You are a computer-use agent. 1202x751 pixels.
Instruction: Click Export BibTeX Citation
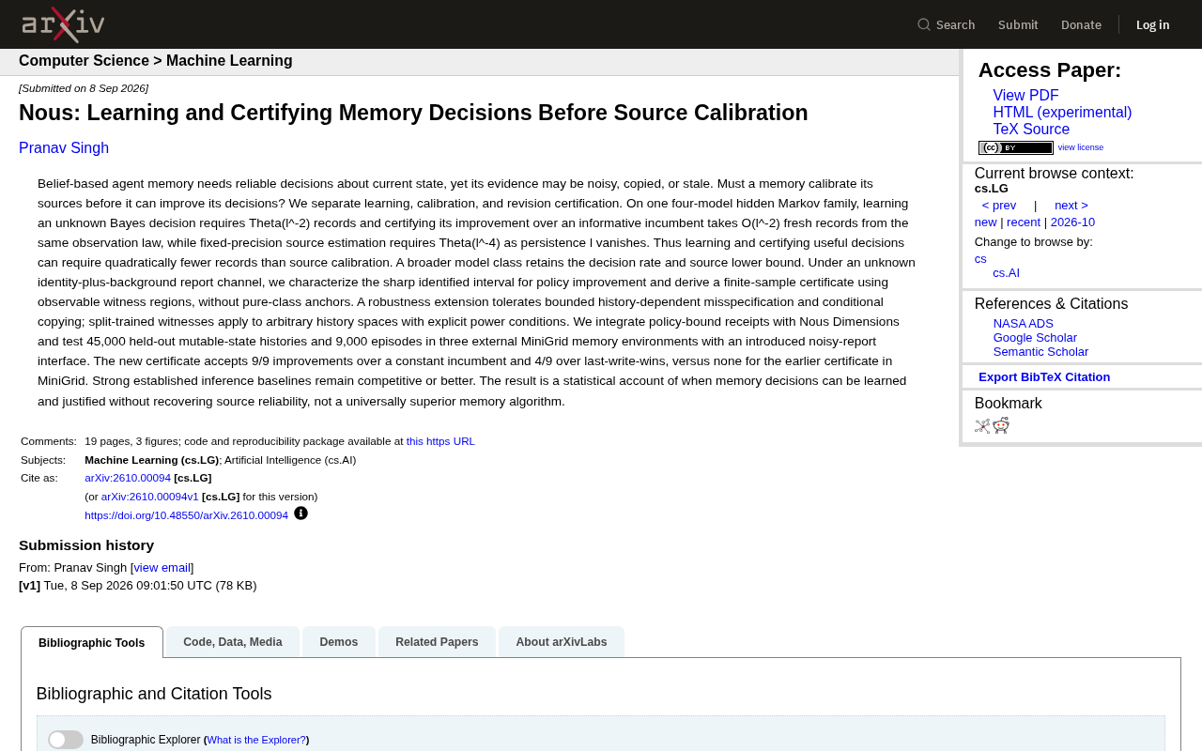(x=1044, y=377)
